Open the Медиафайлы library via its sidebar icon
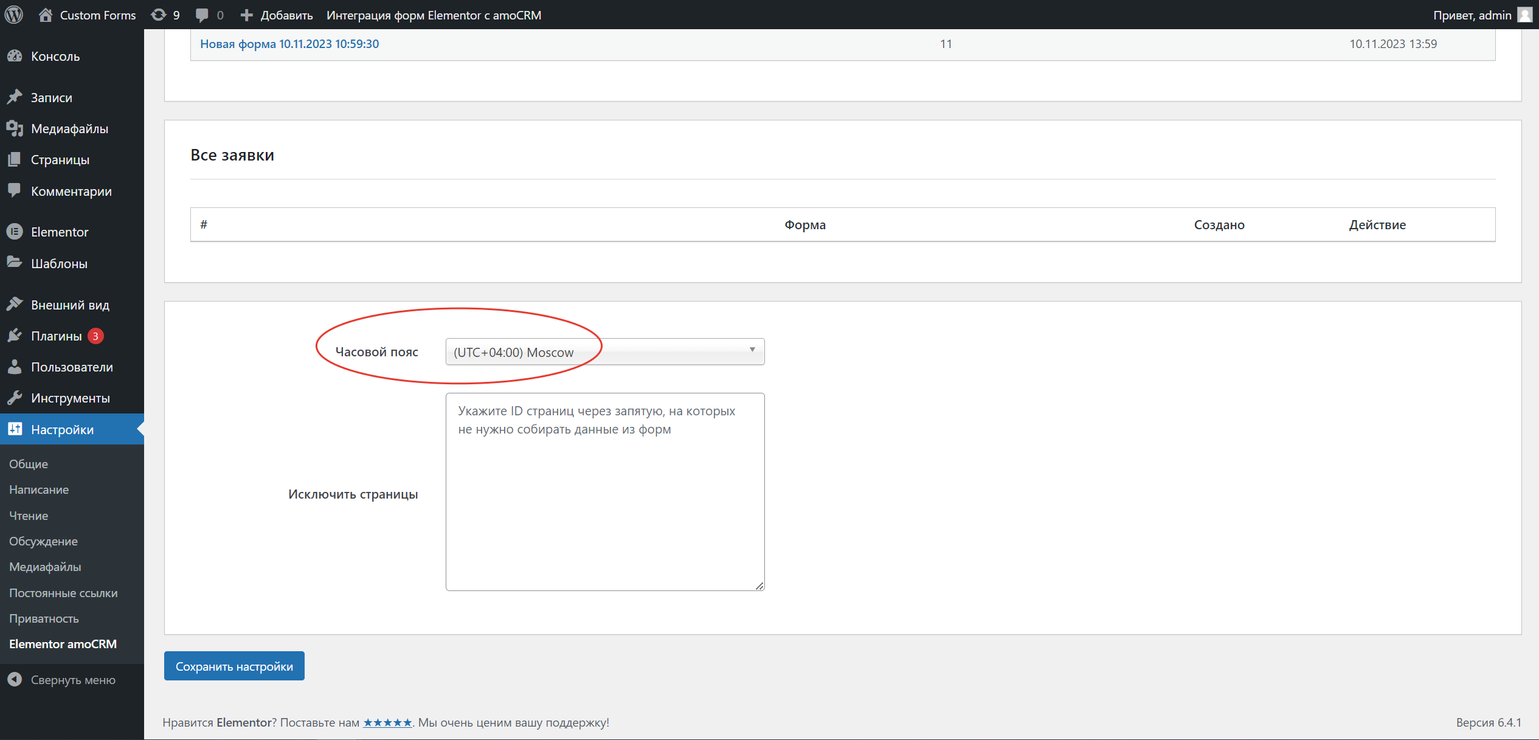 (x=15, y=128)
